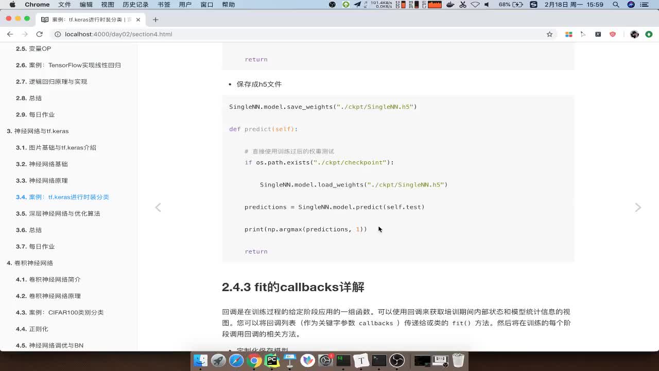Open section 3.5 深层神经网络与优化算法
This screenshot has width=659, height=371.
point(58,213)
